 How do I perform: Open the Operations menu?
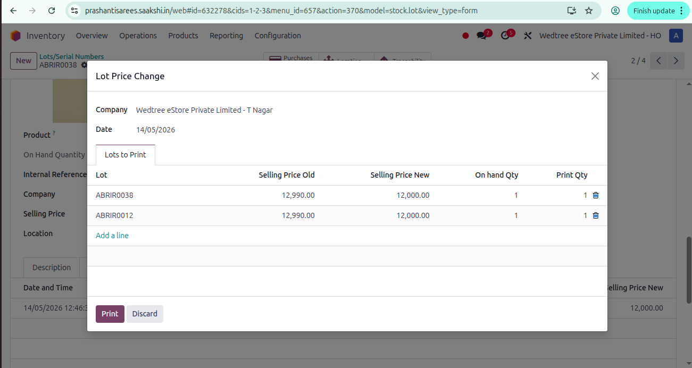click(x=138, y=36)
